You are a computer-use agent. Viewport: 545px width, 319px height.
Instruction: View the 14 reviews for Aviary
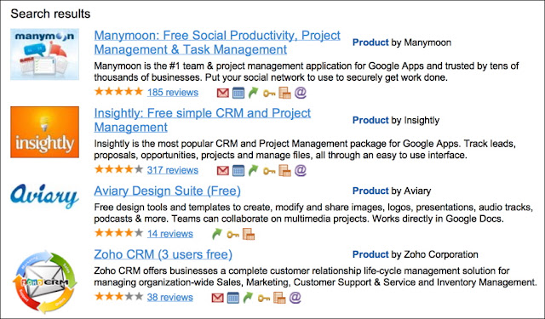pos(170,234)
